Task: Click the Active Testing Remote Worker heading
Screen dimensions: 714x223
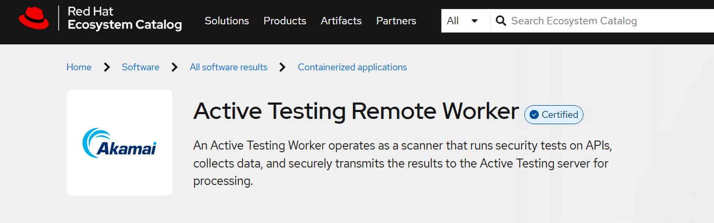Action: (x=356, y=111)
